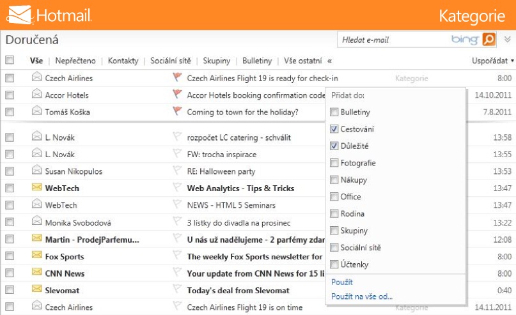Click the Použít link
This screenshot has width=516, height=315.
tap(342, 282)
